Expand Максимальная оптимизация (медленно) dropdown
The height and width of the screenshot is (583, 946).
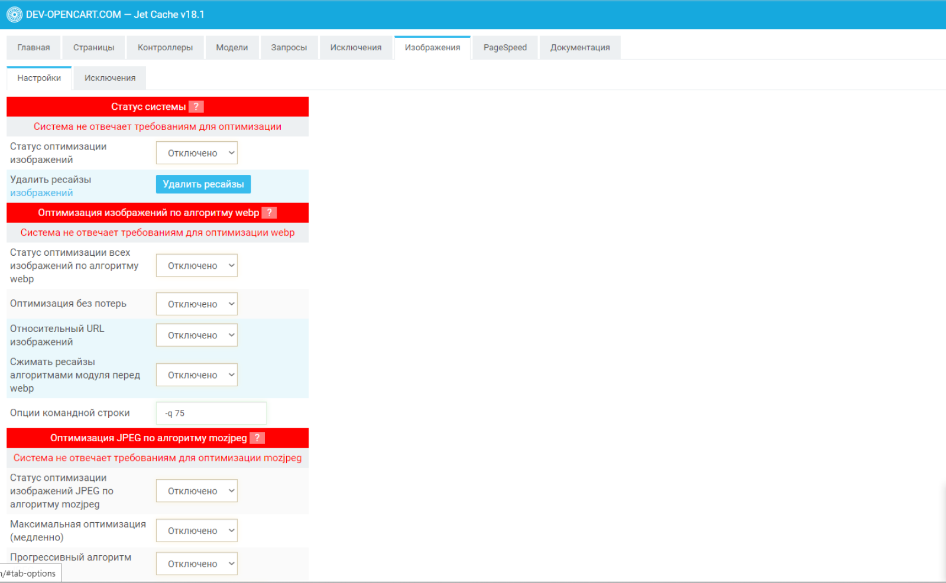(x=197, y=530)
